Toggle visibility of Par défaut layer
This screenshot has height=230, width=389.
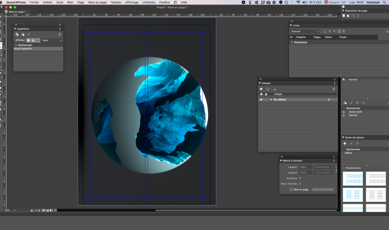pyautogui.click(x=261, y=100)
